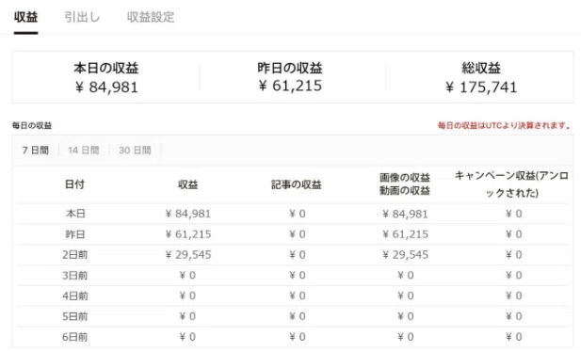Select the 3日前 row date cell

(75, 276)
